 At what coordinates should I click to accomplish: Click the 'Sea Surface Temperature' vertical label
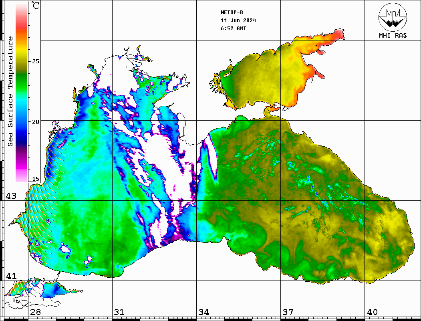[x=10, y=92]
